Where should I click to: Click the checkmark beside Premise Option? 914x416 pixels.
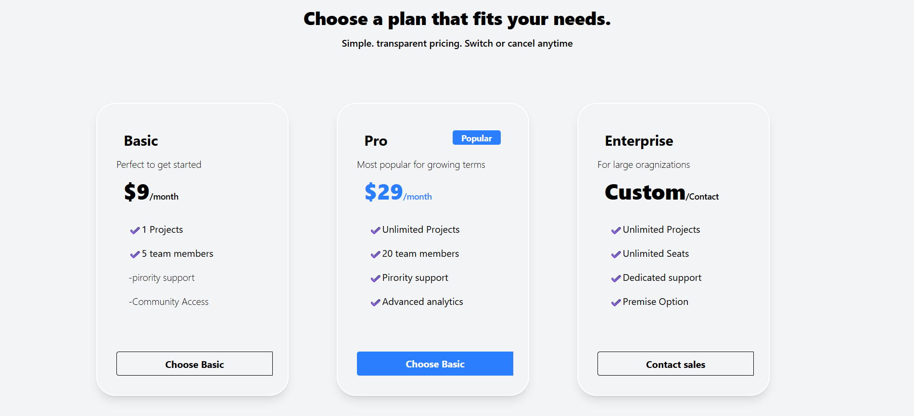(616, 303)
